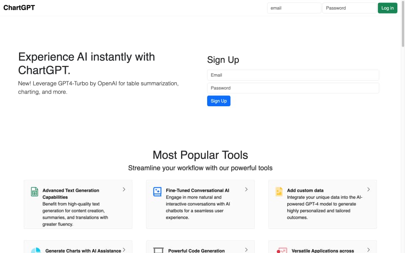Open the Add custom data title

tap(305, 190)
